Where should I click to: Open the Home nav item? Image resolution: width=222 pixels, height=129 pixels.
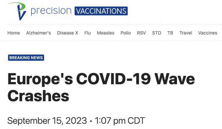14,33
